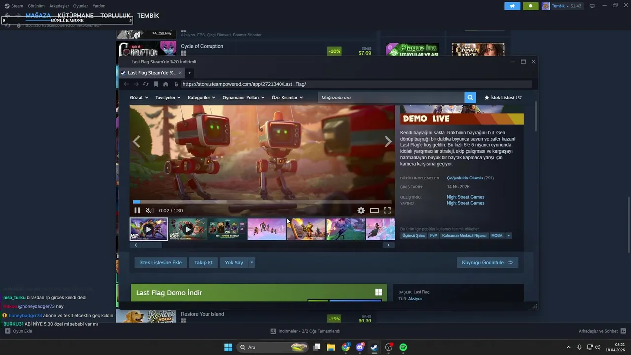Open İndirmeler downloads status
The image size is (631, 355).
pyautogui.click(x=306, y=331)
